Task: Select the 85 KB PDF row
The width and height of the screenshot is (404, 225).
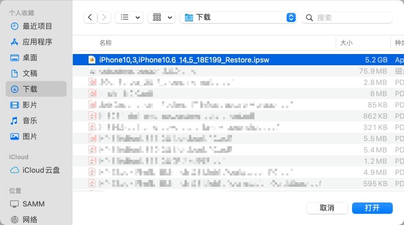Action: [238, 105]
